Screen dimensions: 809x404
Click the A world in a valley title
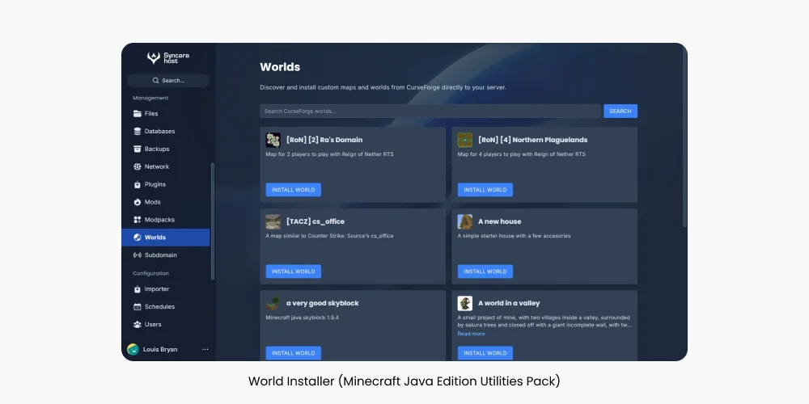pos(509,304)
